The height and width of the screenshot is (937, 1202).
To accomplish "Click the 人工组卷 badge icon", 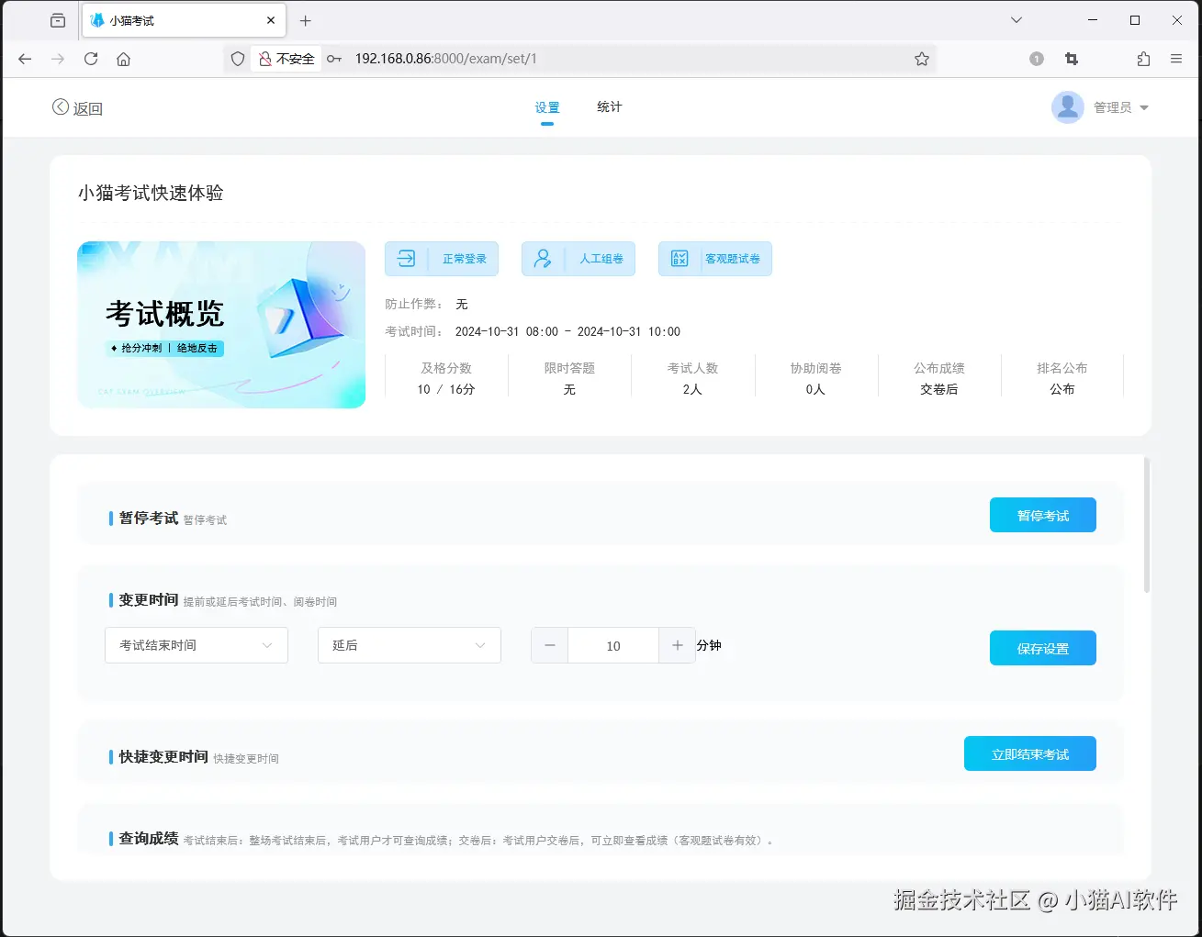I will 542,258.
